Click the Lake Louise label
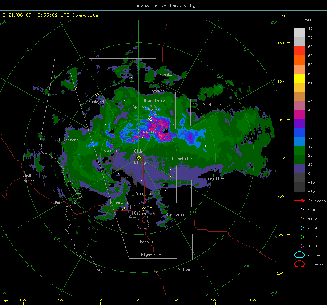327x305 pixels. [x=28, y=178]
